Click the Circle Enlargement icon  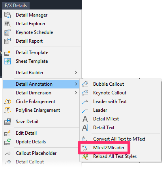pyautogui.click(x=7, y=101)
